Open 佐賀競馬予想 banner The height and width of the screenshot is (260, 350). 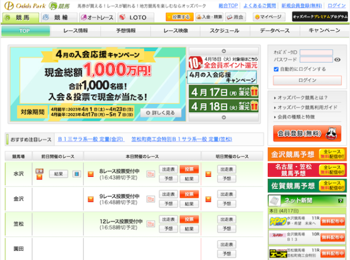(x=307, y=186)
